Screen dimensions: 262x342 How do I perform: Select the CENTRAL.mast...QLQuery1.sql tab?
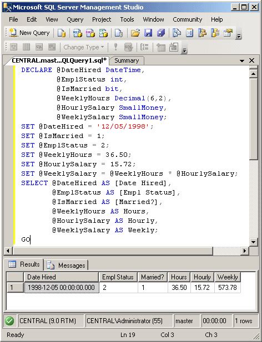[x=59, y=60]
